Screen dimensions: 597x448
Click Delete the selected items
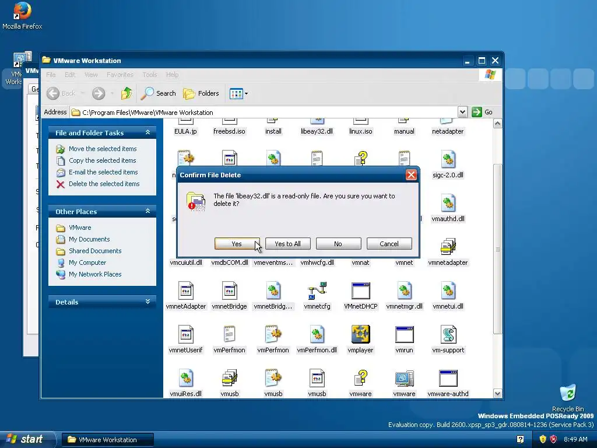pyautogui.click(x=104, y=184)
